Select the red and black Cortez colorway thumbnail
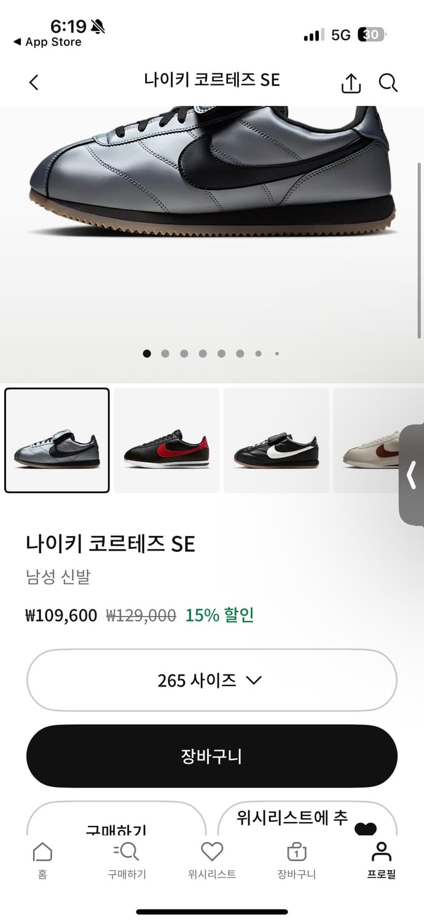The image size is (424, 923). [167, 439]
